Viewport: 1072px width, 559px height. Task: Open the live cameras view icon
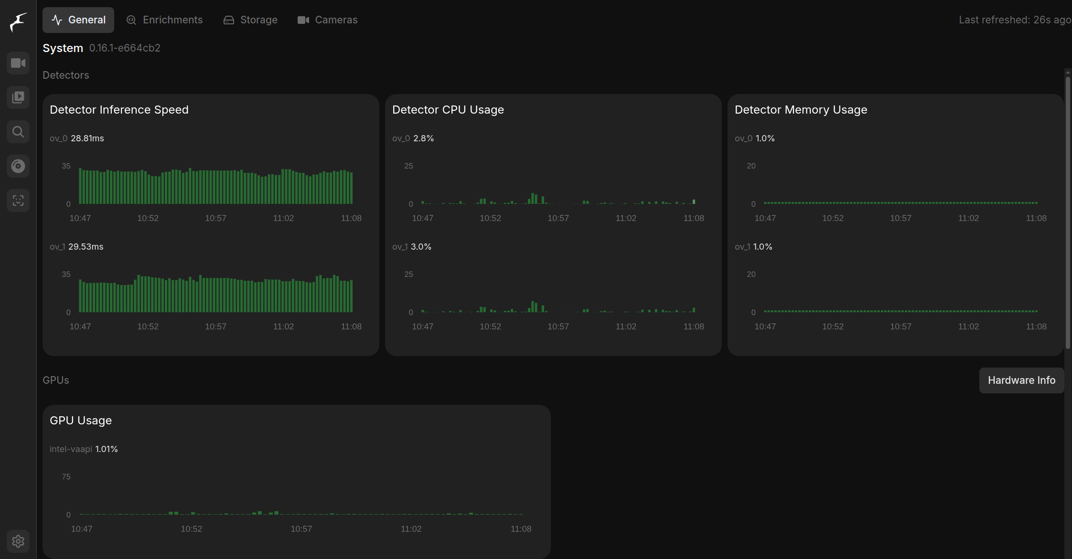(x=18, y=63)
